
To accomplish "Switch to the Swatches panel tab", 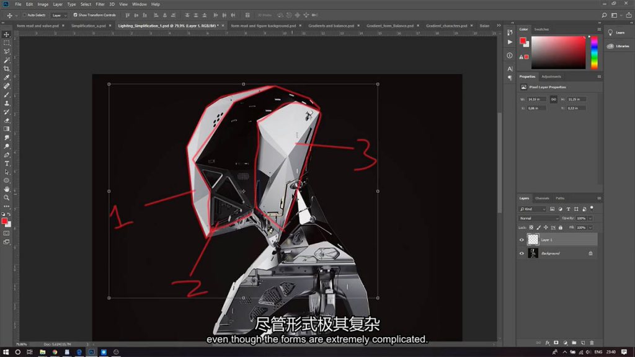I will click(x=541, y=29).
